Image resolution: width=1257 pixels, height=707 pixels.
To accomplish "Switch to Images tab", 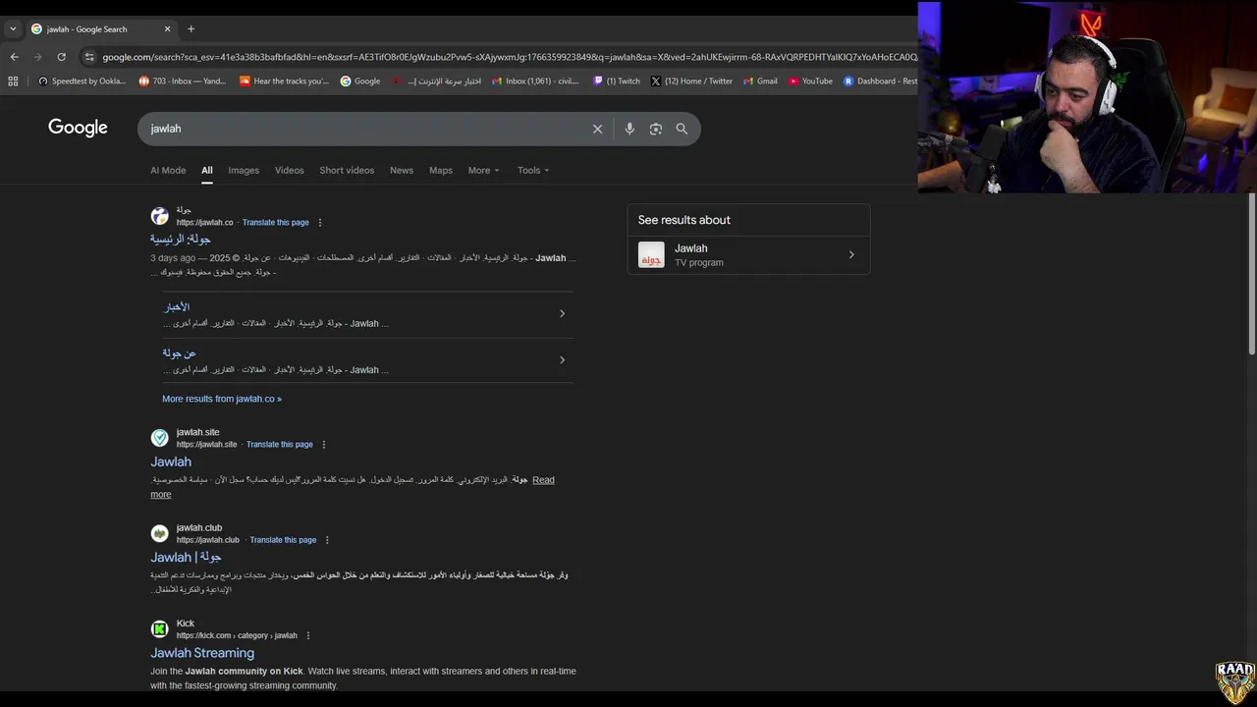I will 244,170.
